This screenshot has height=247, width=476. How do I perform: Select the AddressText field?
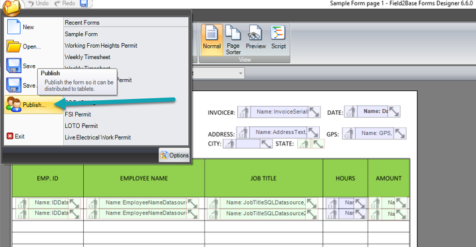pyautogui.click(x=278, y=132)
